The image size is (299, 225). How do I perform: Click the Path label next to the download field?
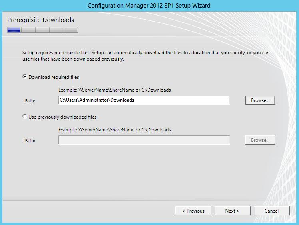30,101
